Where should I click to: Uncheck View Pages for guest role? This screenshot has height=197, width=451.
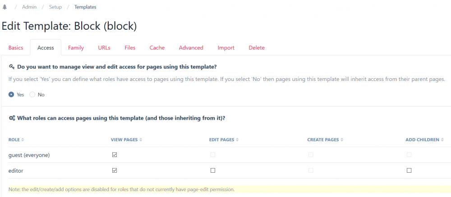coord(115,155)
